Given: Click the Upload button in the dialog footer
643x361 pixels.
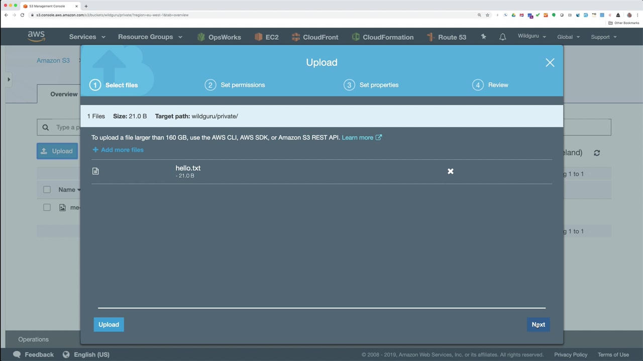Looking at the screenshot, I should 109,324.
